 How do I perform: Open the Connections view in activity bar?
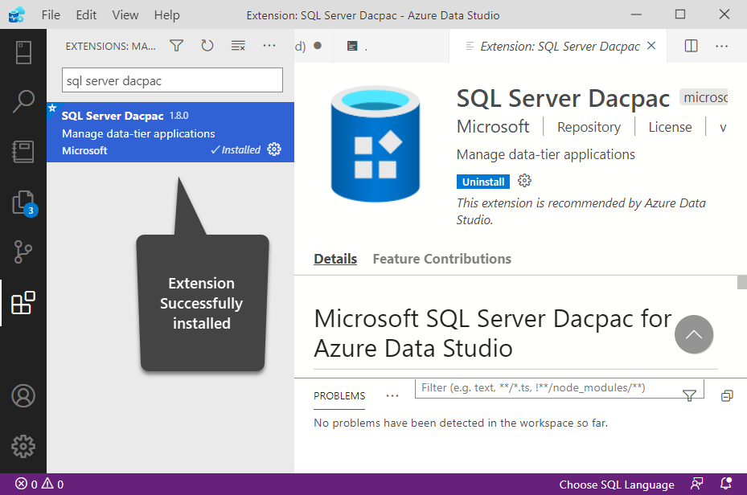(x=23, y=52)
